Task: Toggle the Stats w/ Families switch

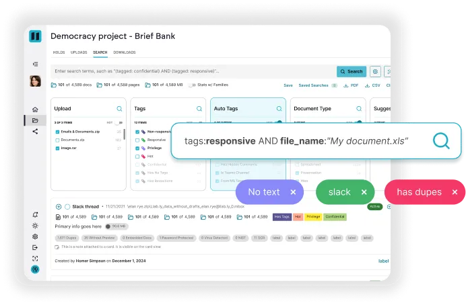Action: click(193, 85)
